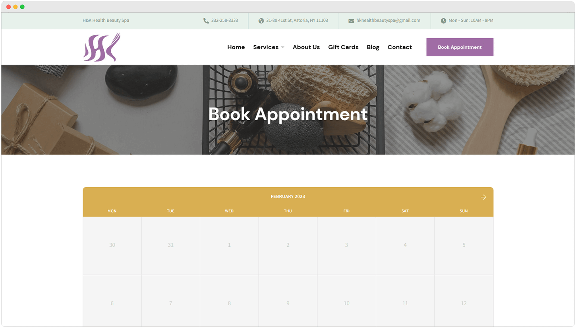Click the Book Appointment button
The height and width of the screenshot is (328, 576).
click(460, 47)
